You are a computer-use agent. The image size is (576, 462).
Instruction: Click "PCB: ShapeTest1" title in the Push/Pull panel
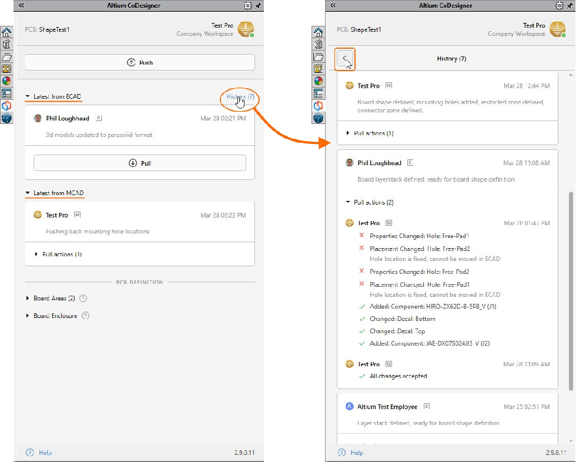48,29
